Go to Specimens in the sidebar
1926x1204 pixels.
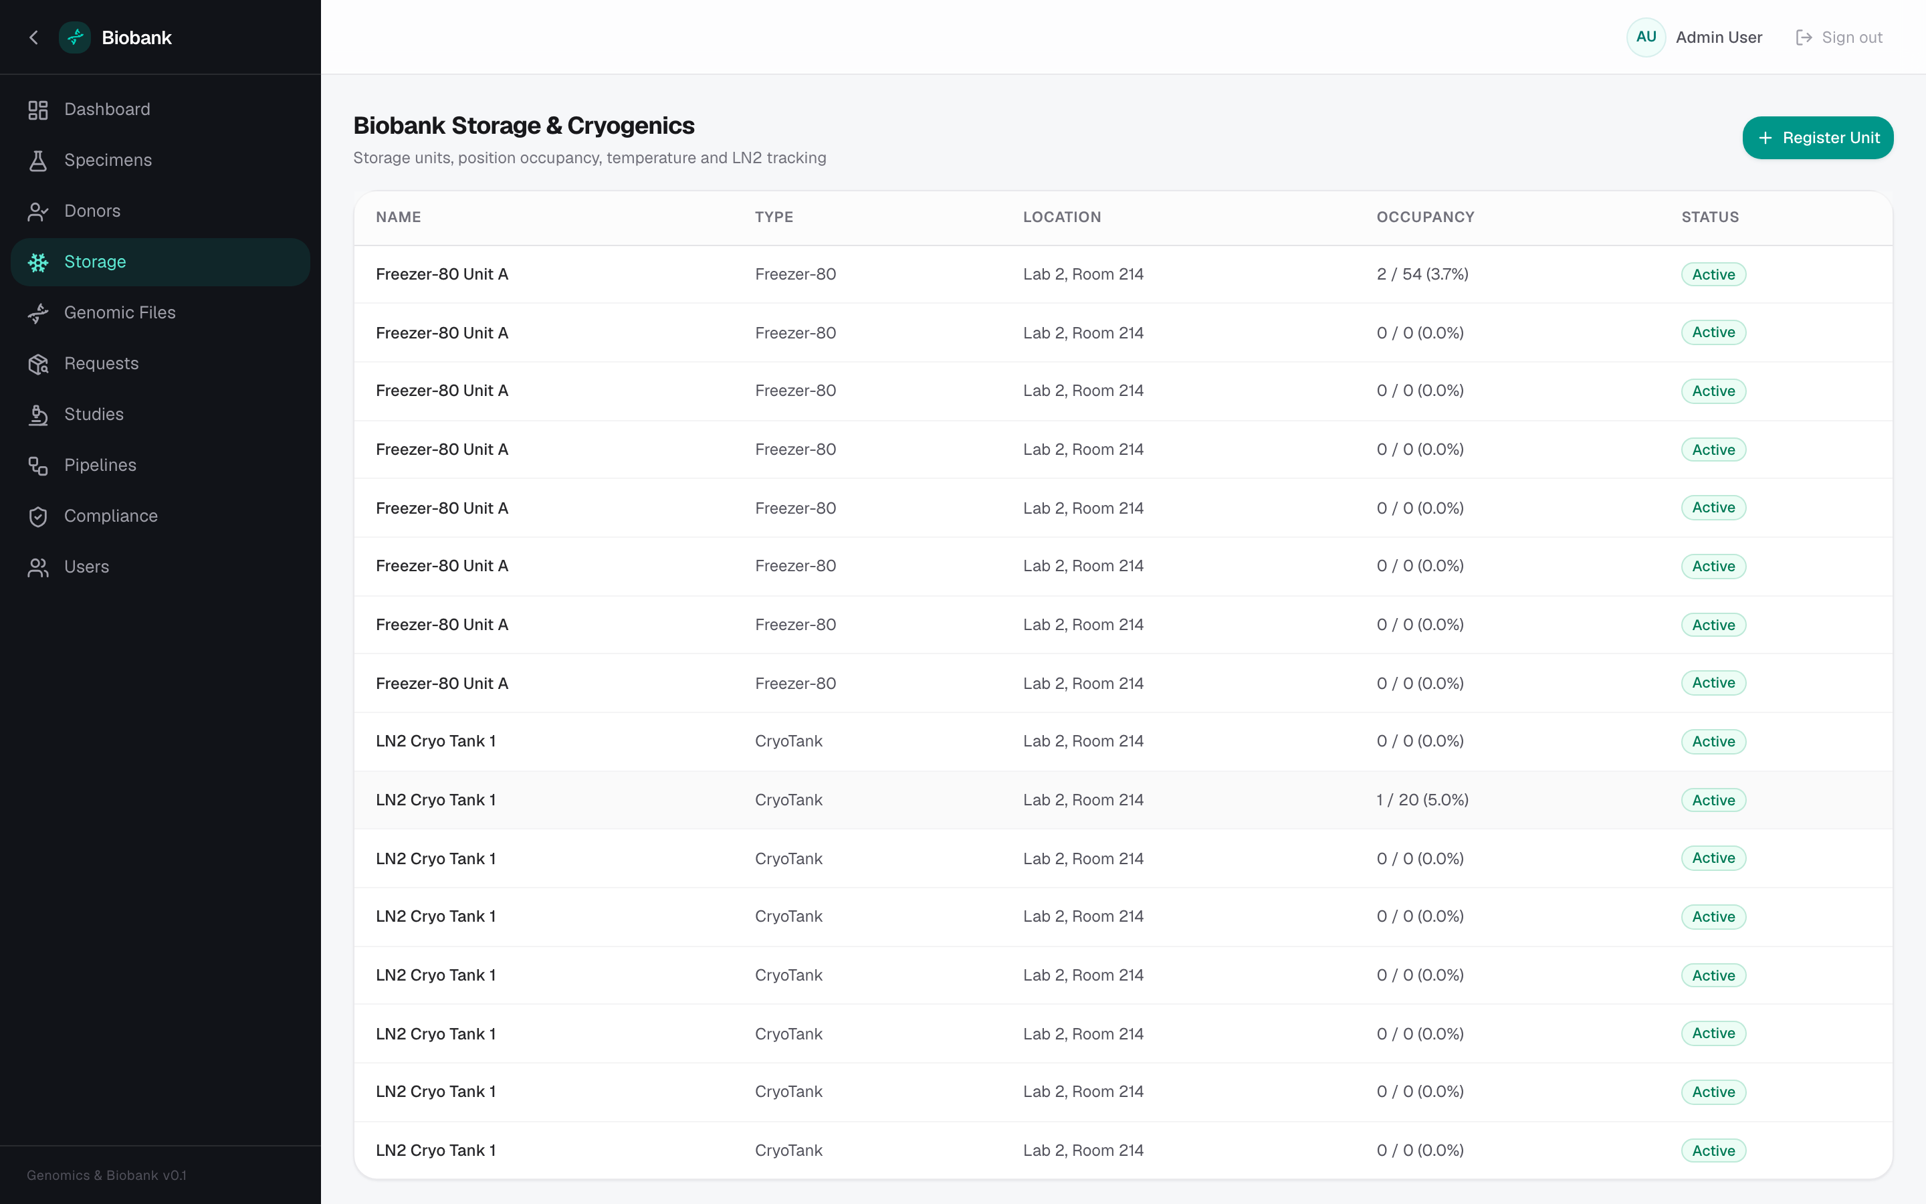click(160, 161)
